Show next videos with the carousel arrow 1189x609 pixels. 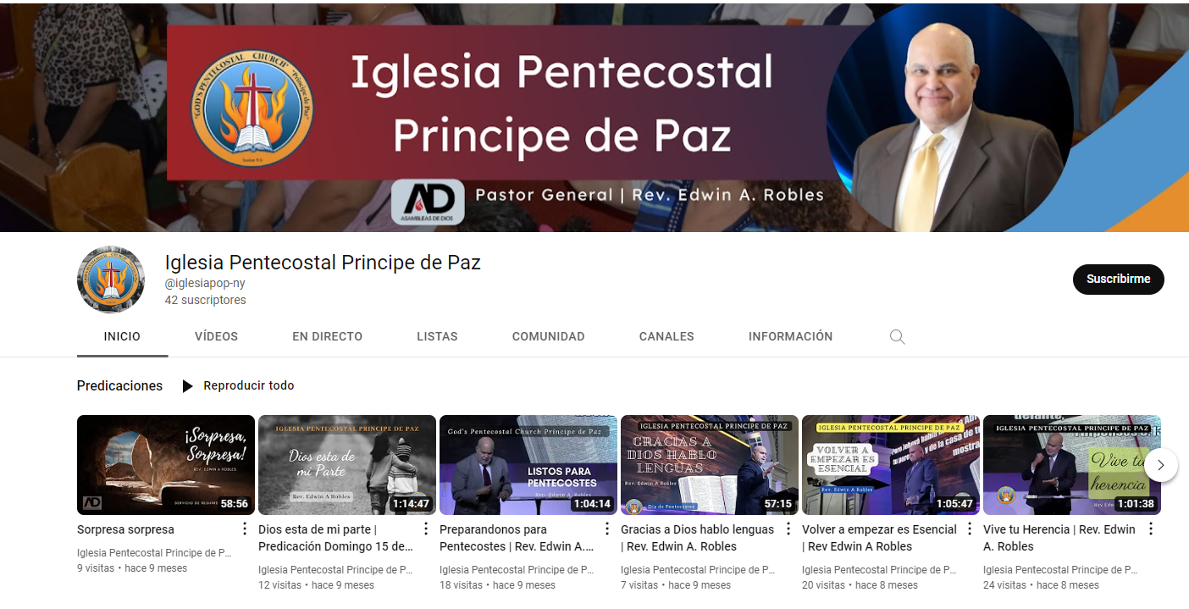pos(1161,465)
